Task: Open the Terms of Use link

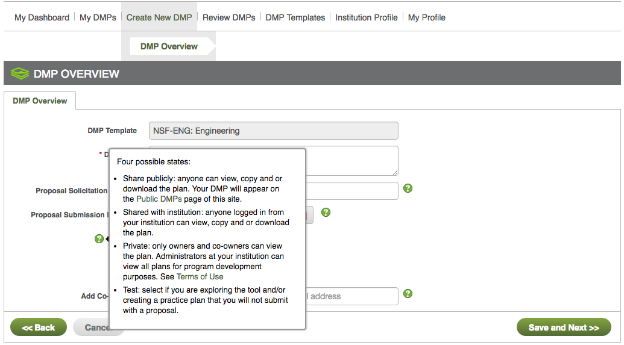Action: pos(200,276)
